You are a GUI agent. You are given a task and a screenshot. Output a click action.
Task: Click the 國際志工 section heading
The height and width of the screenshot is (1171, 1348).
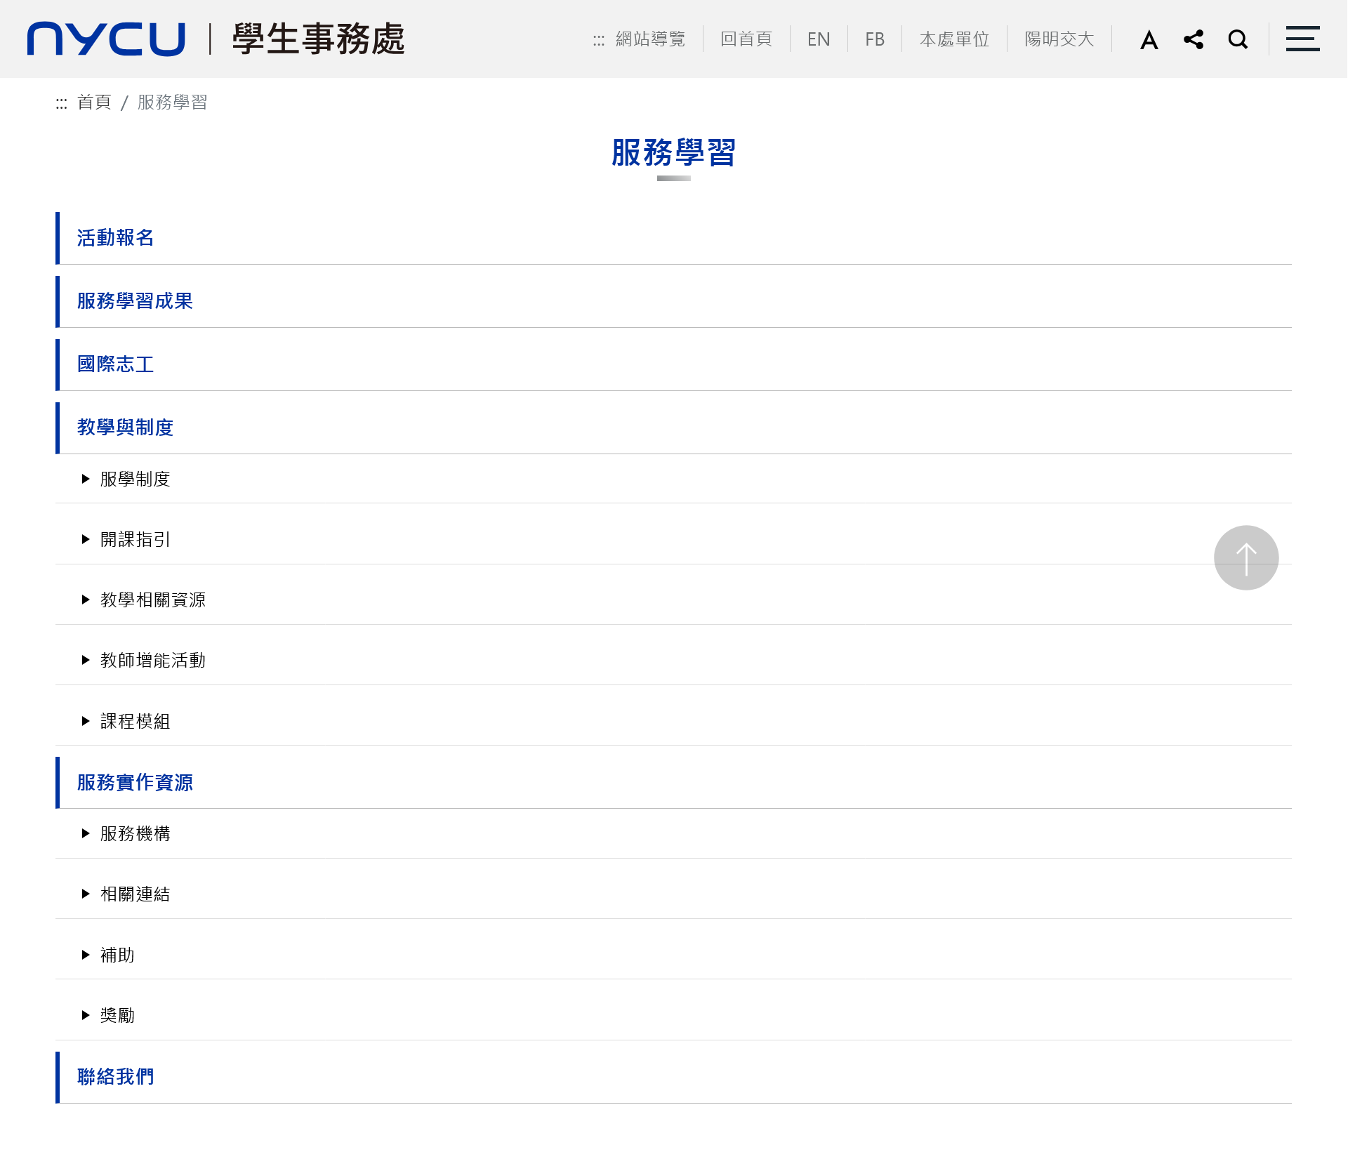(116, 364)
